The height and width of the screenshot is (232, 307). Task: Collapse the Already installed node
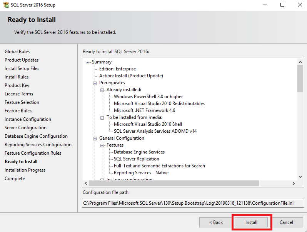pyautogui.click(x=102, y=90)
